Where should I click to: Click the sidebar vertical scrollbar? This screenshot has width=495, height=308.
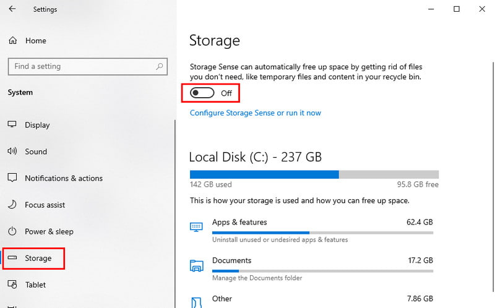click(x=175, y=214)
